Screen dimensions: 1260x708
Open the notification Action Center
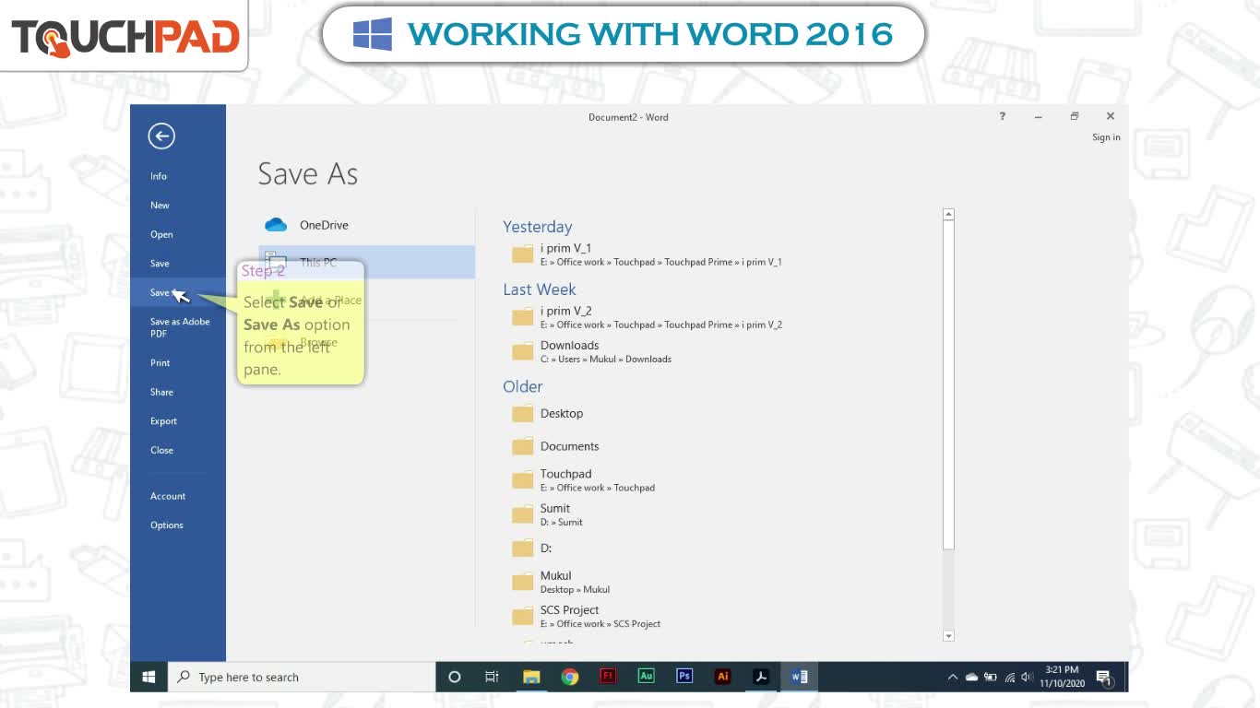coord(1104,678)
